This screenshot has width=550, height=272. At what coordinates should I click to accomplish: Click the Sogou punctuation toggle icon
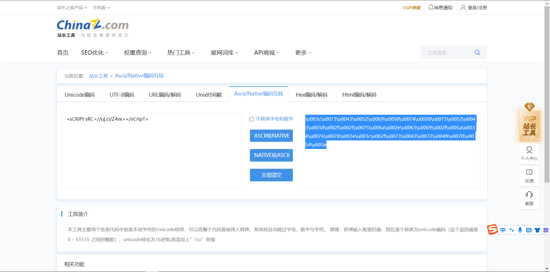tap(512, 230)
